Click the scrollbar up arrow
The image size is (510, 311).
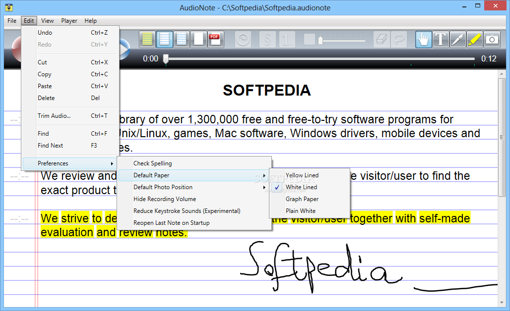(x=502, y=74)
